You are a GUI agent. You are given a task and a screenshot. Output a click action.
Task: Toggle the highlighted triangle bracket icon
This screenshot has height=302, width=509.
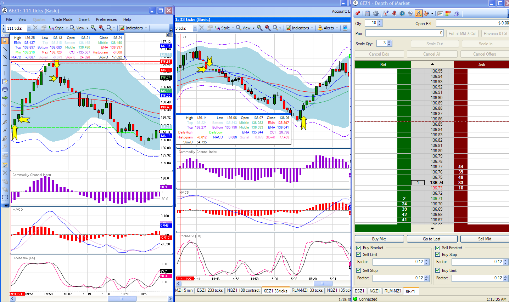(x=419, y=13)
